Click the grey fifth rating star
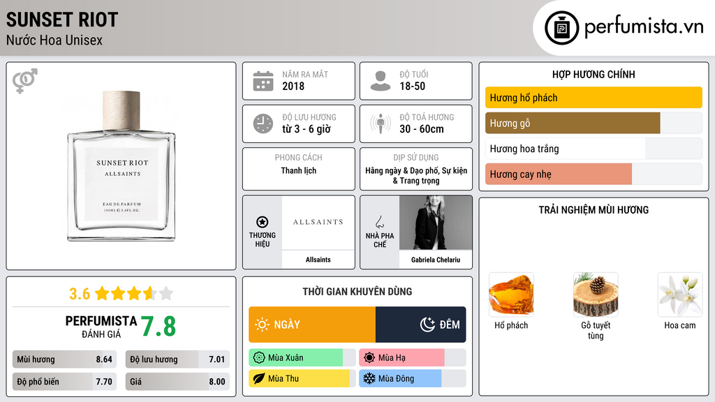 coord(166,293)
